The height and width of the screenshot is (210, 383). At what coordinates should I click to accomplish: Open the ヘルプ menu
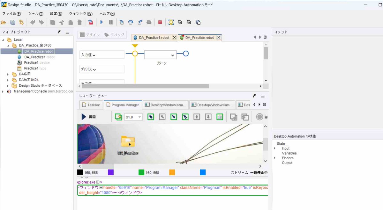click(x=107, y=14)
